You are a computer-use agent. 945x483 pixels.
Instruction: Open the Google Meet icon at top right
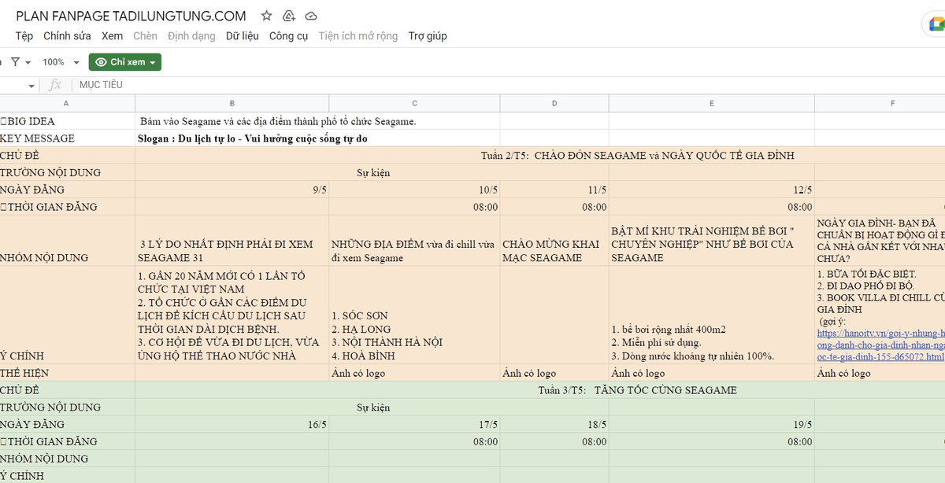(936, 25)
